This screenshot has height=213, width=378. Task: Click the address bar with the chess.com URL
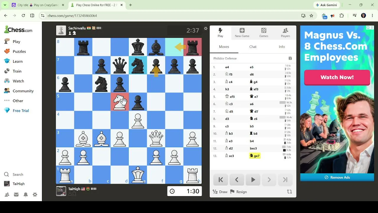(171, 16)
